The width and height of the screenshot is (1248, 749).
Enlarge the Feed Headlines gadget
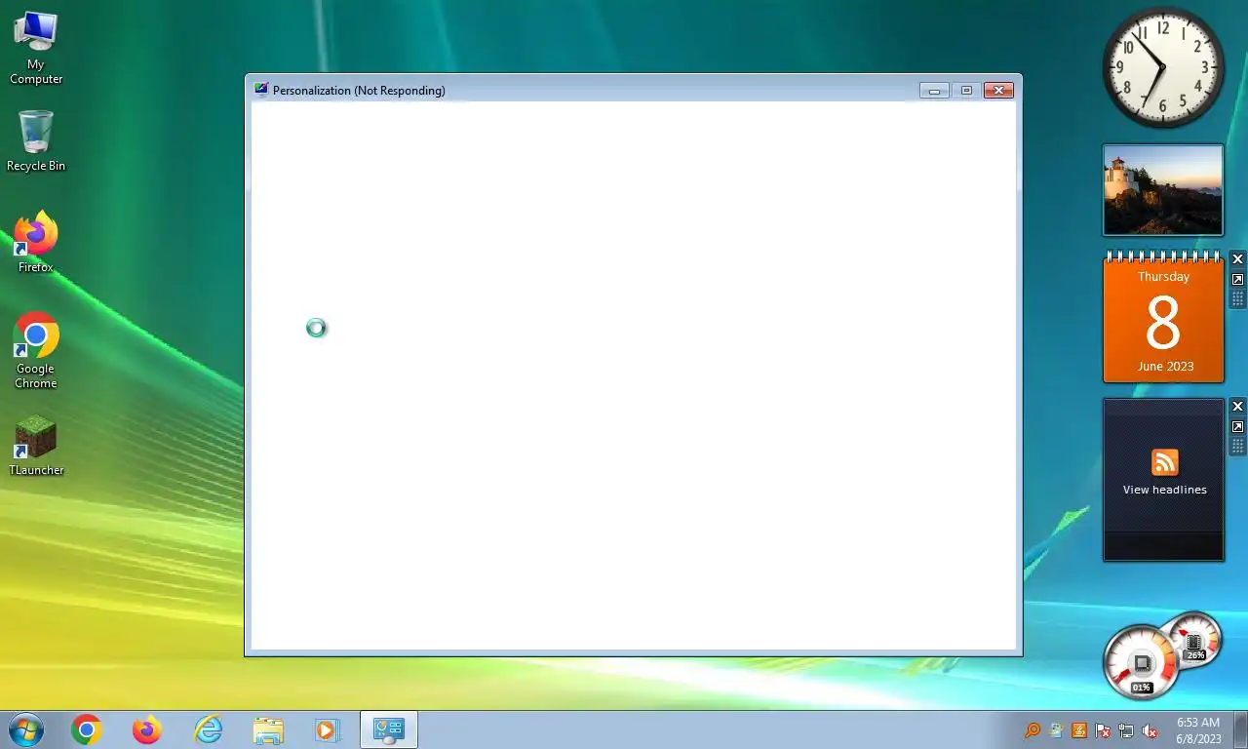point(1237,426)
